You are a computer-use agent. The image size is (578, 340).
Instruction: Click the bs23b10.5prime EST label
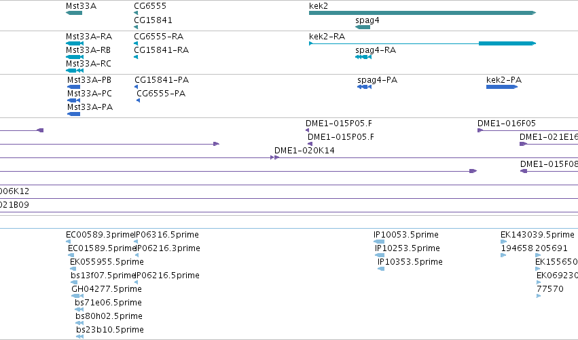click(110, 329)
